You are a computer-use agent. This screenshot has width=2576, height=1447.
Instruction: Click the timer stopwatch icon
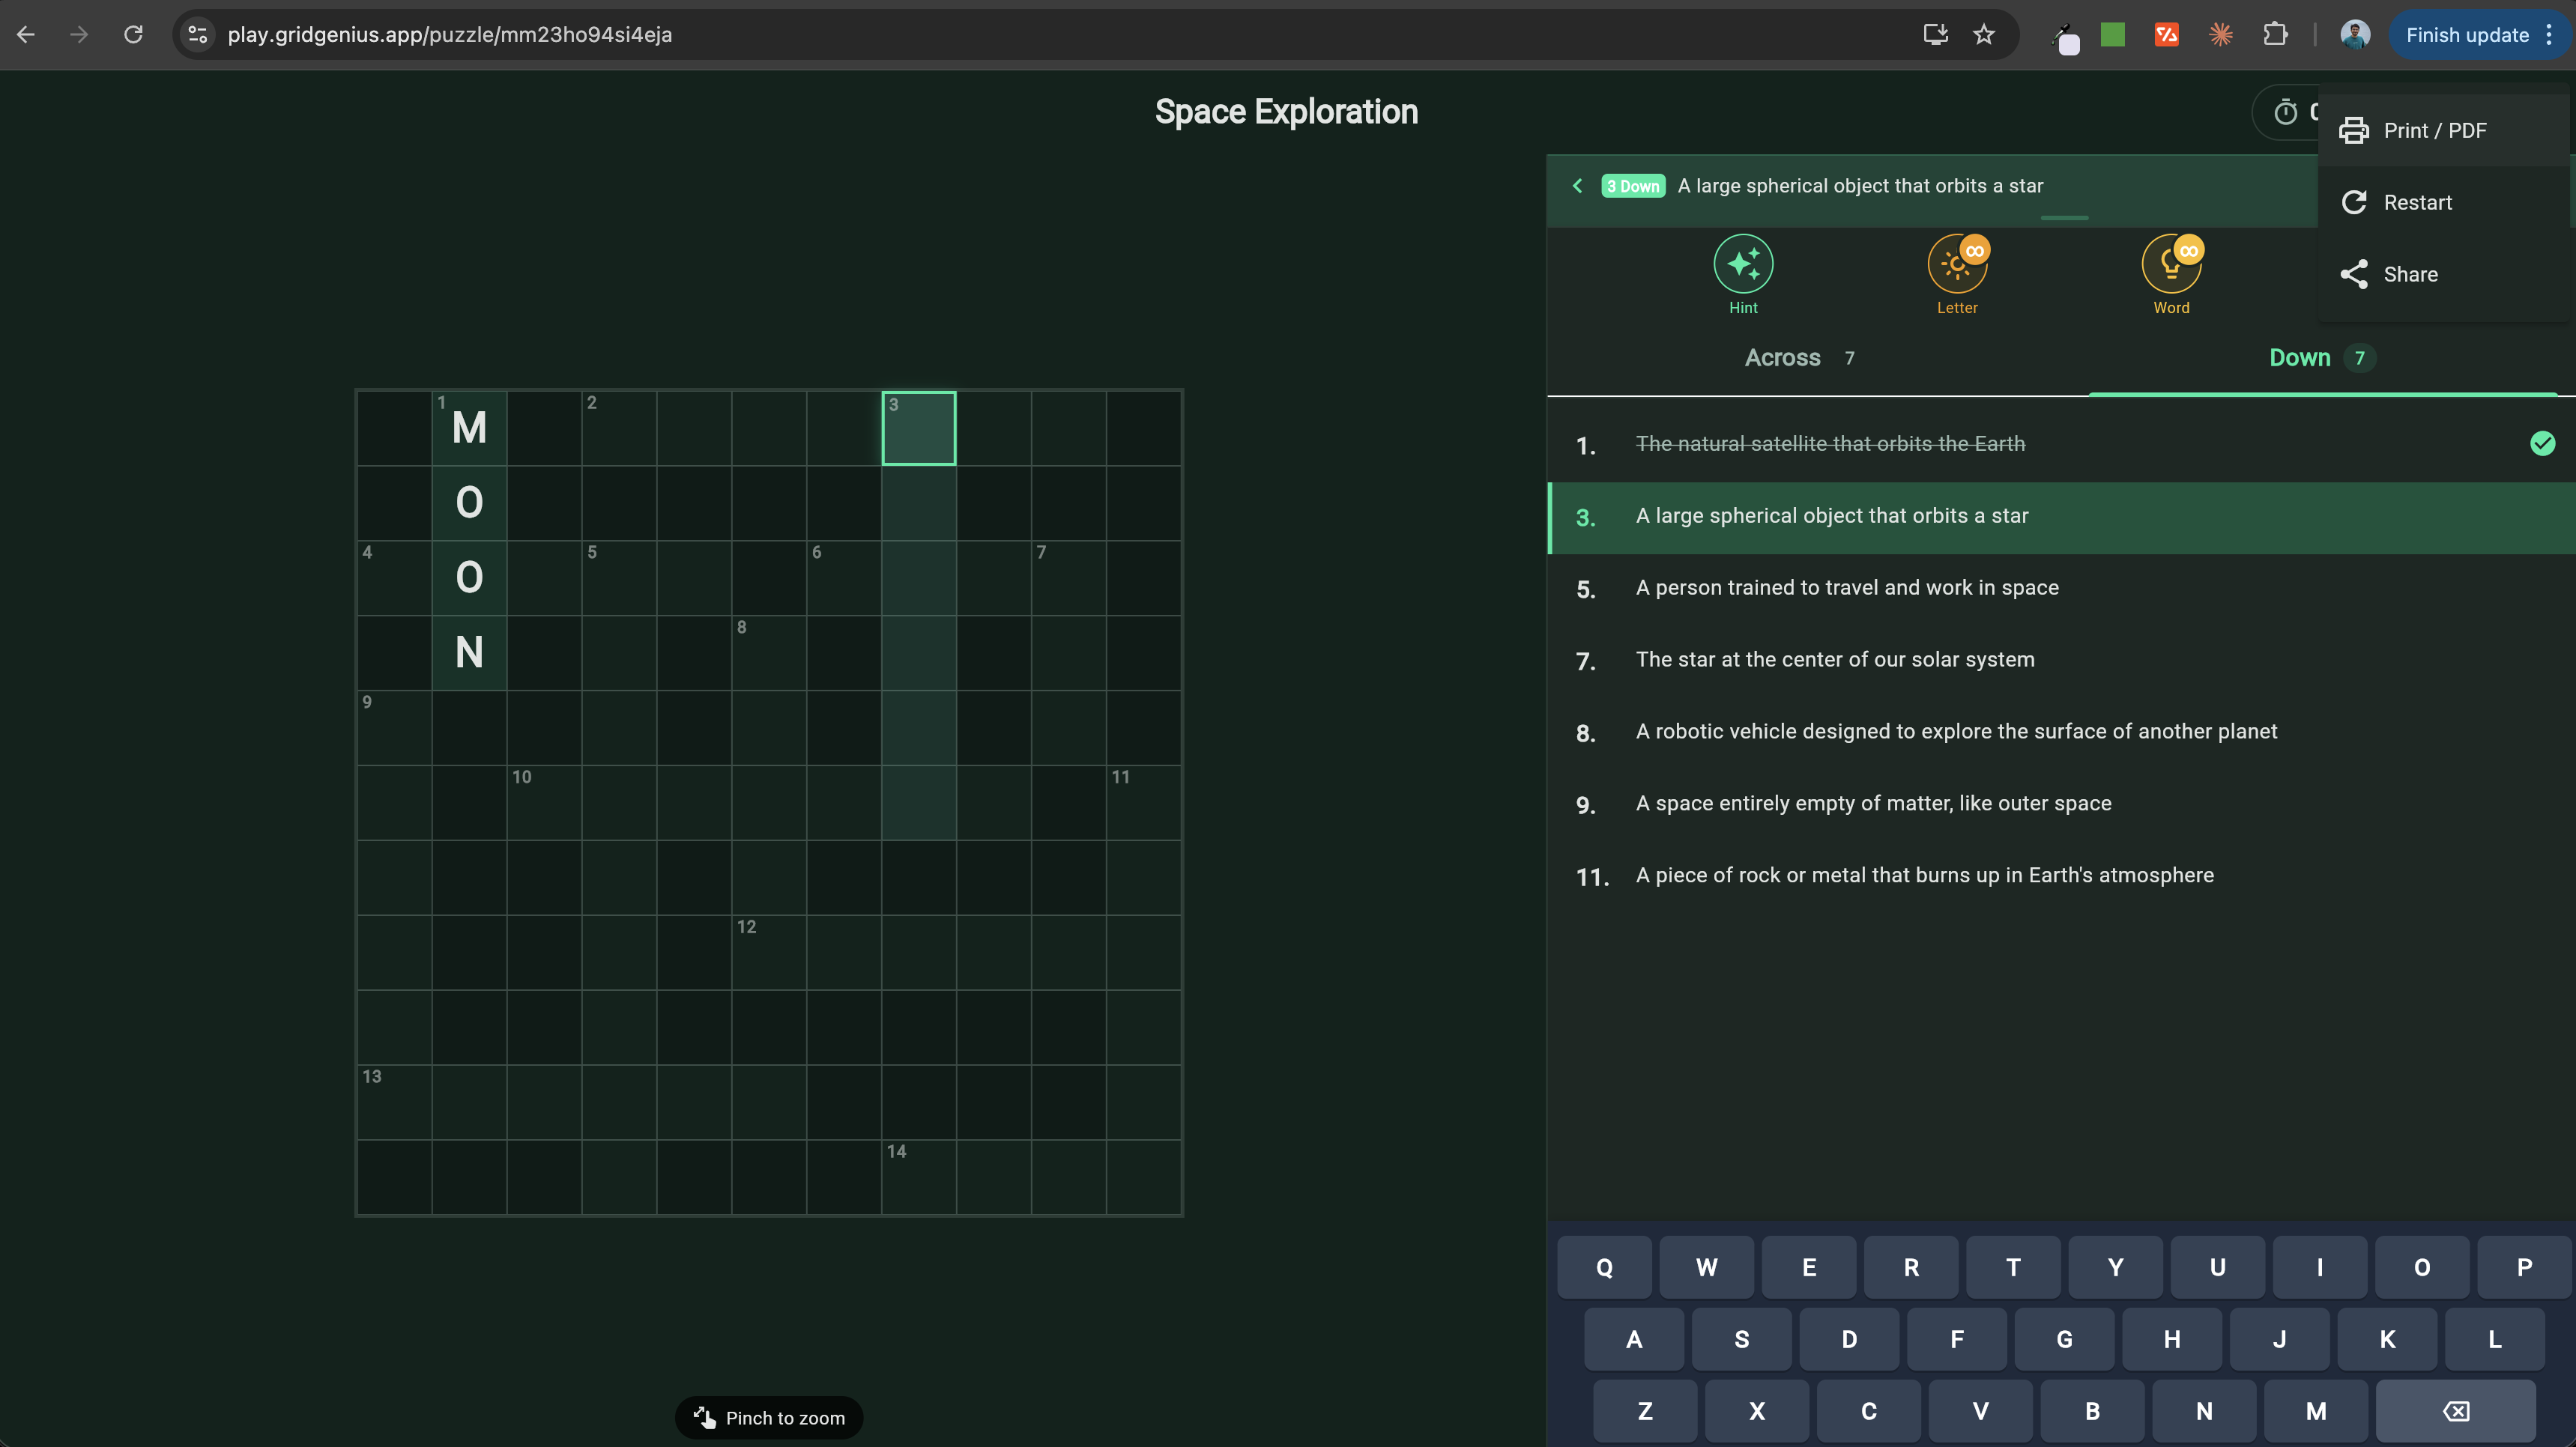(2285, 112)
